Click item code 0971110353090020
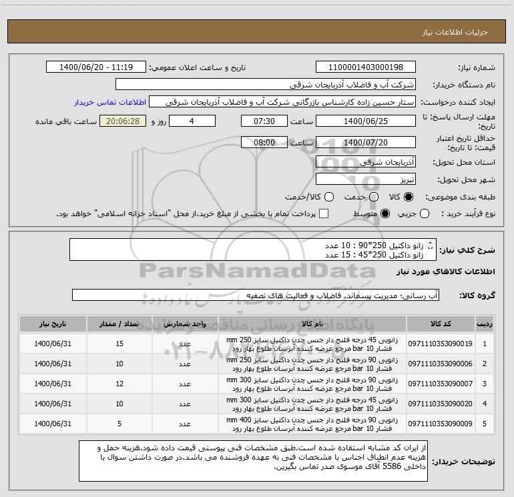The width and height of the screenshot is (514, 497). point(441,404)
